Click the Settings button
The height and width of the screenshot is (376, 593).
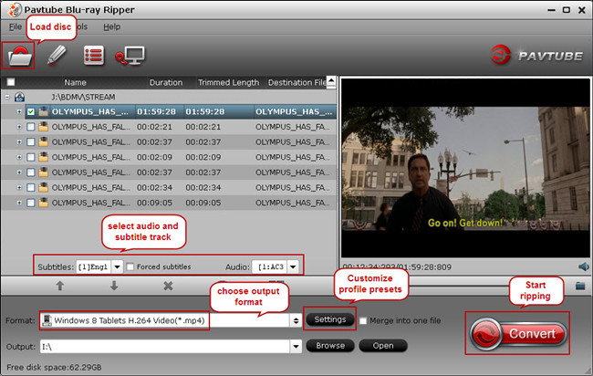point(329,319)
